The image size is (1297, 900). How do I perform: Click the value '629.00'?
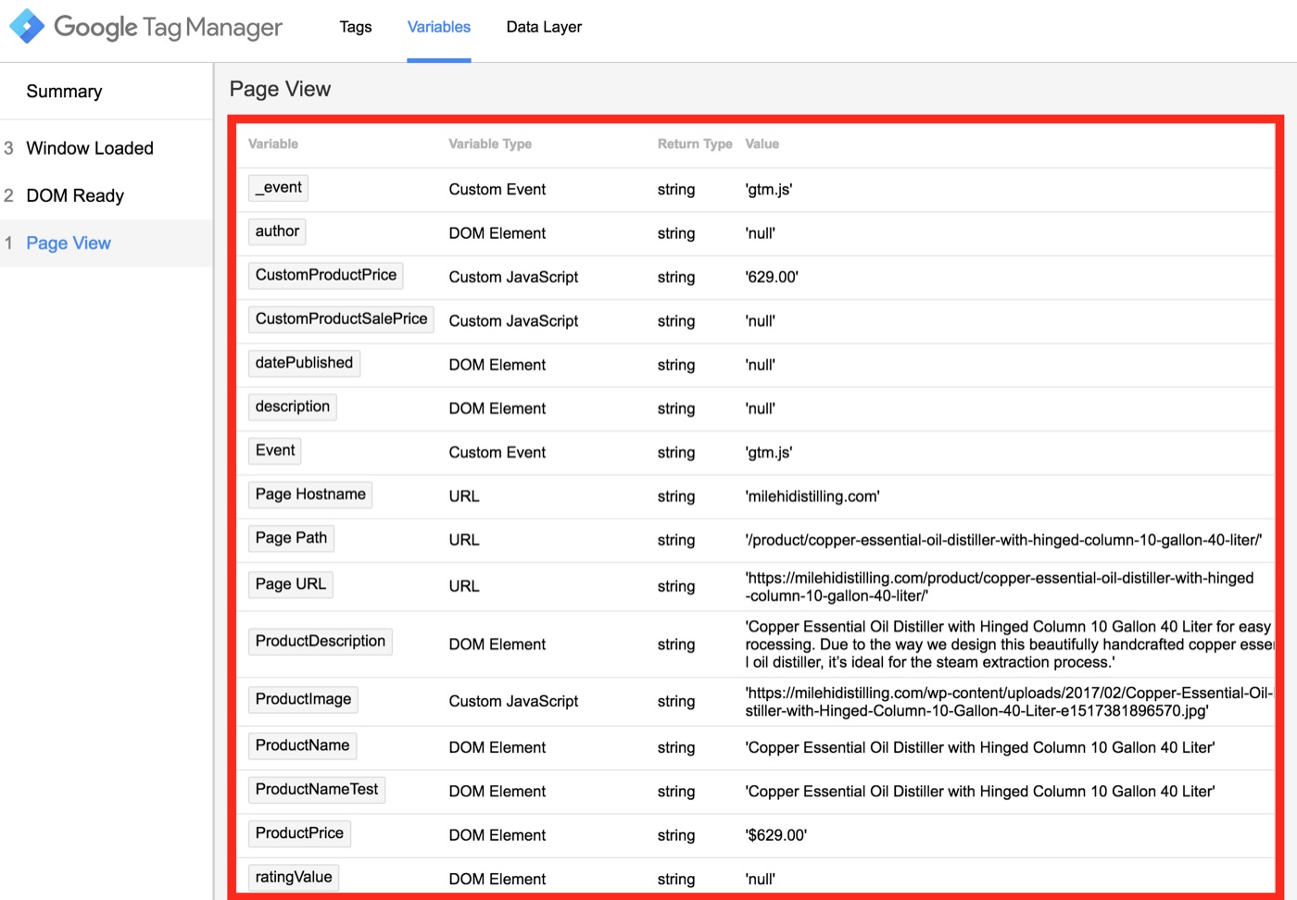[x=772, y=277]
